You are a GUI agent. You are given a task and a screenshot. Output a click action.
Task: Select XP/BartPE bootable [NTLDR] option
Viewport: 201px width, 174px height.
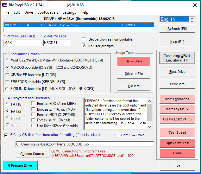7,75
